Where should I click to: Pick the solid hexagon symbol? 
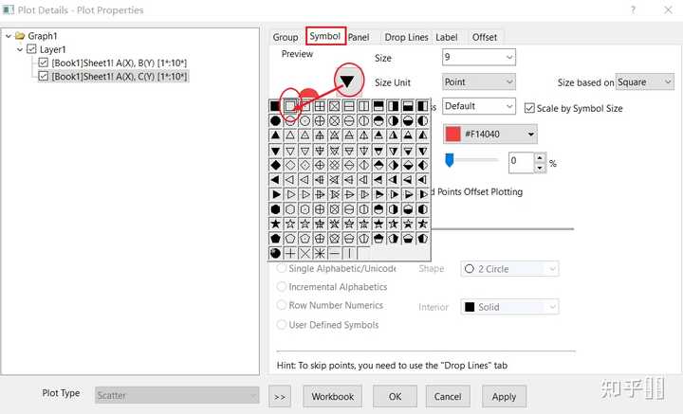coord(275,209)
